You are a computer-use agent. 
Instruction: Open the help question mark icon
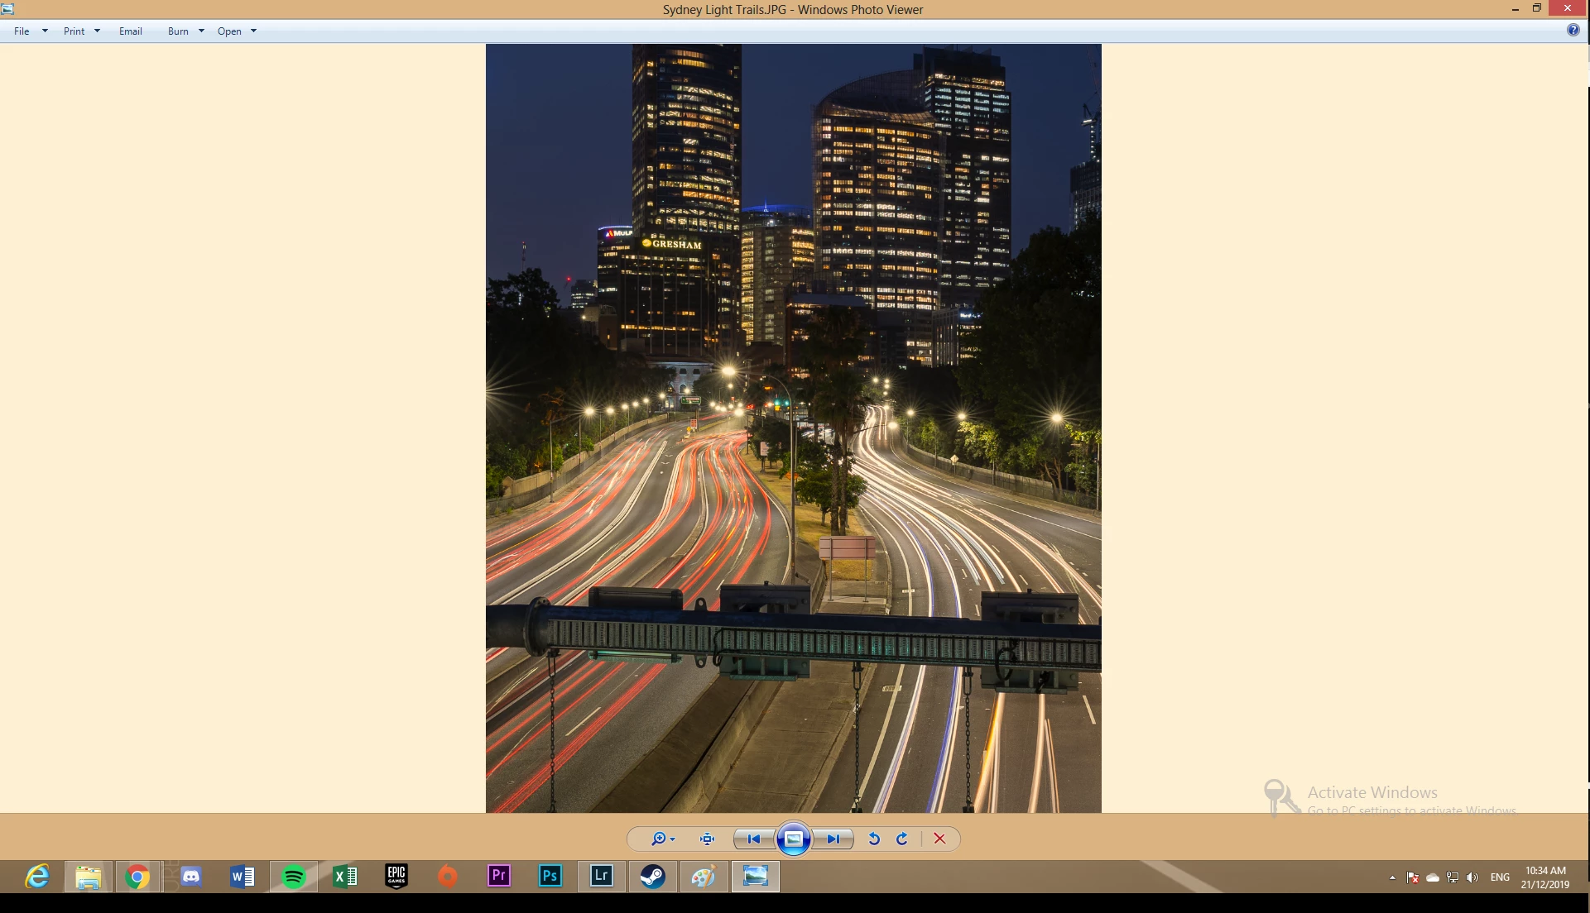[x=1573, y=30]
